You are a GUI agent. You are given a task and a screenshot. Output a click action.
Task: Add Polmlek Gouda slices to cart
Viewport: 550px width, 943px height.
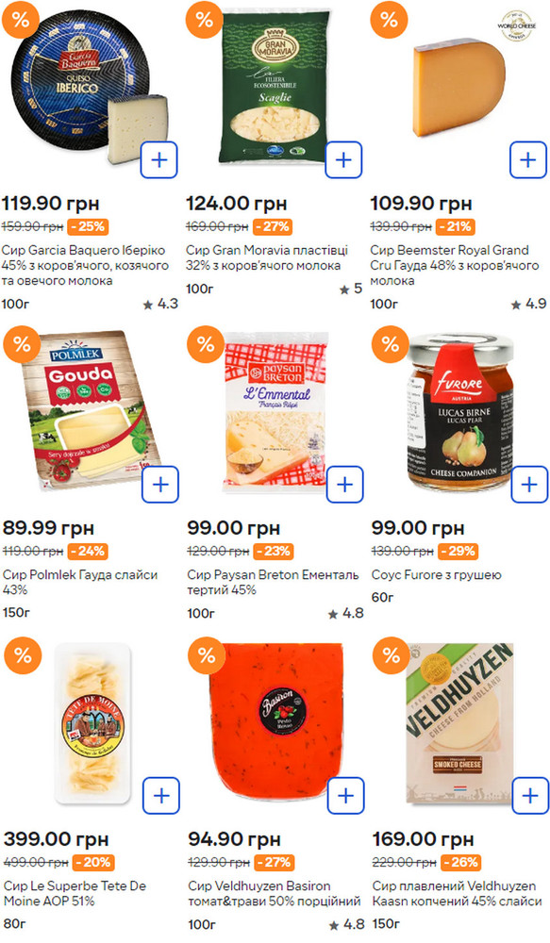tap(160, 484)
